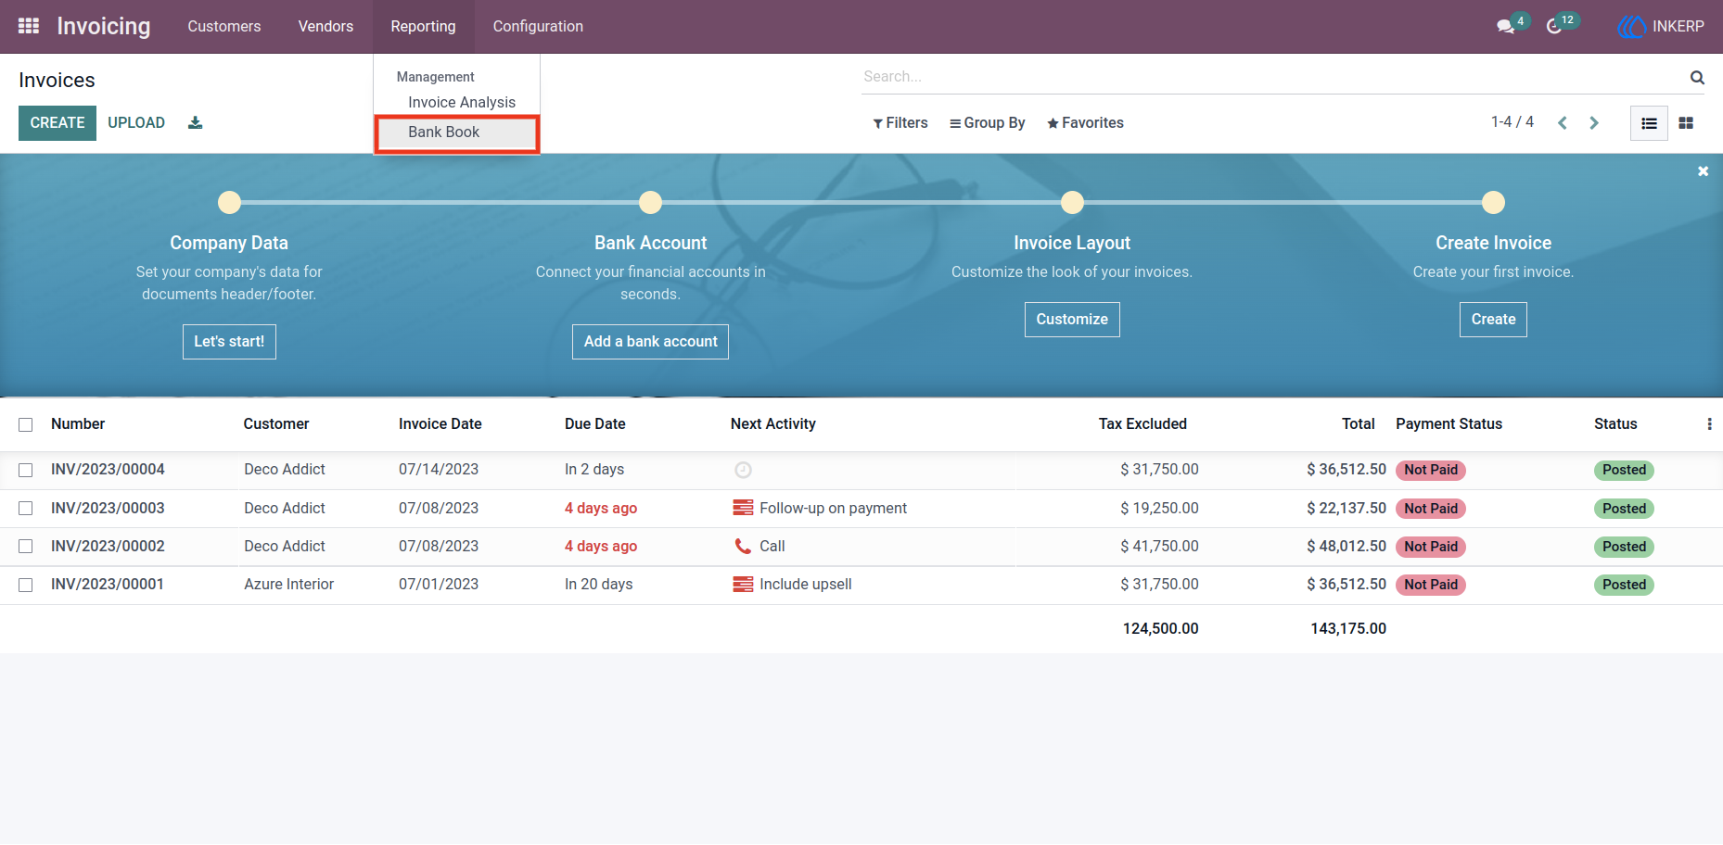Check the box for INV/2023/00004

[x=26, y=471]
